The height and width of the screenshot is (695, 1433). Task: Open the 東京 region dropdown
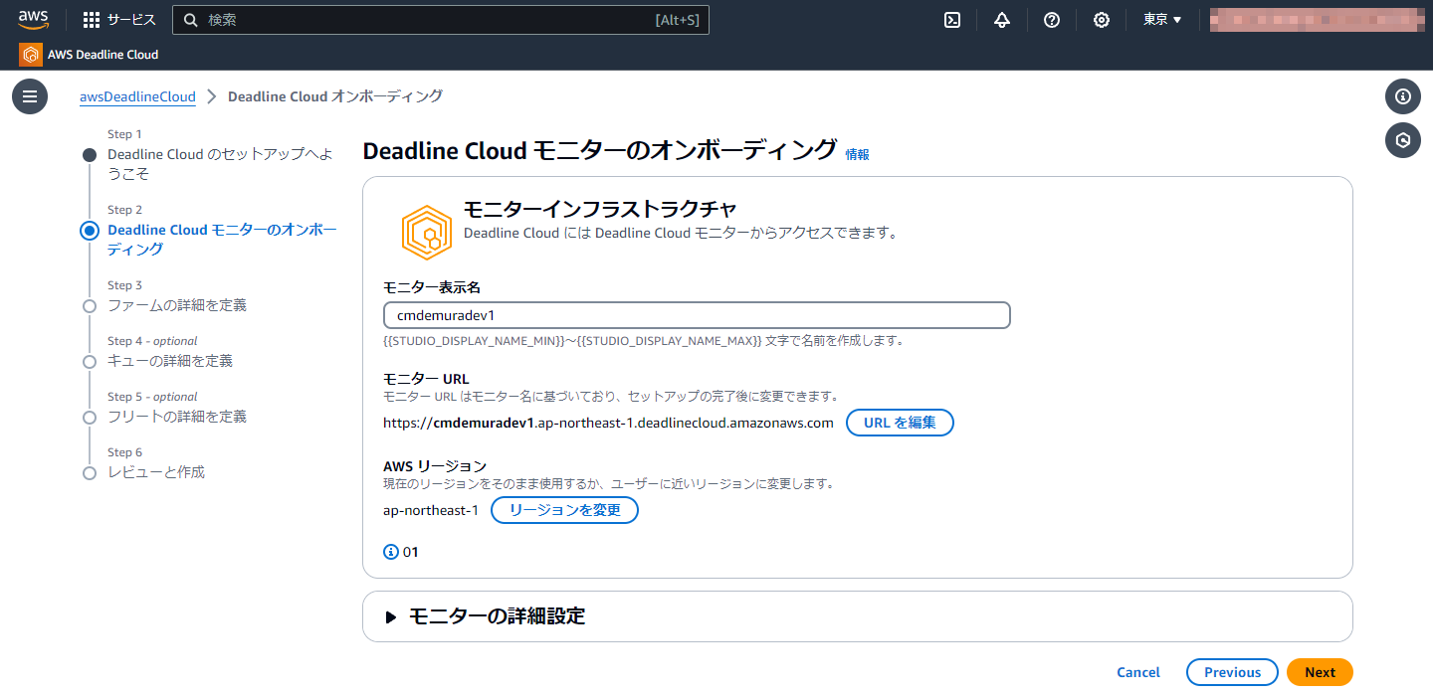click(x=1160, y=19)
